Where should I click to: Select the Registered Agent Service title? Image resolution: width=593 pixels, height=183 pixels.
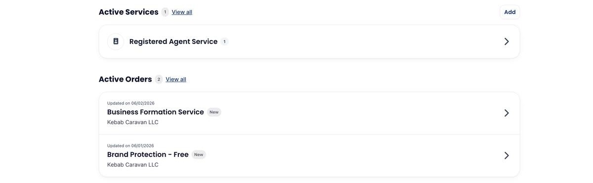pos(173,42)
